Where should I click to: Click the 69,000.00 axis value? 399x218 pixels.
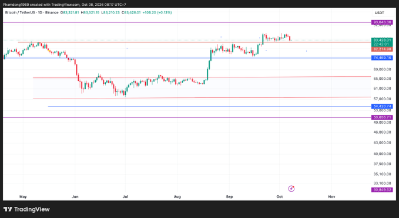382,69
